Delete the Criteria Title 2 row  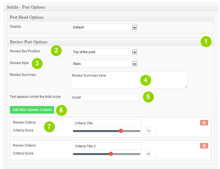[x=204, y=146]
